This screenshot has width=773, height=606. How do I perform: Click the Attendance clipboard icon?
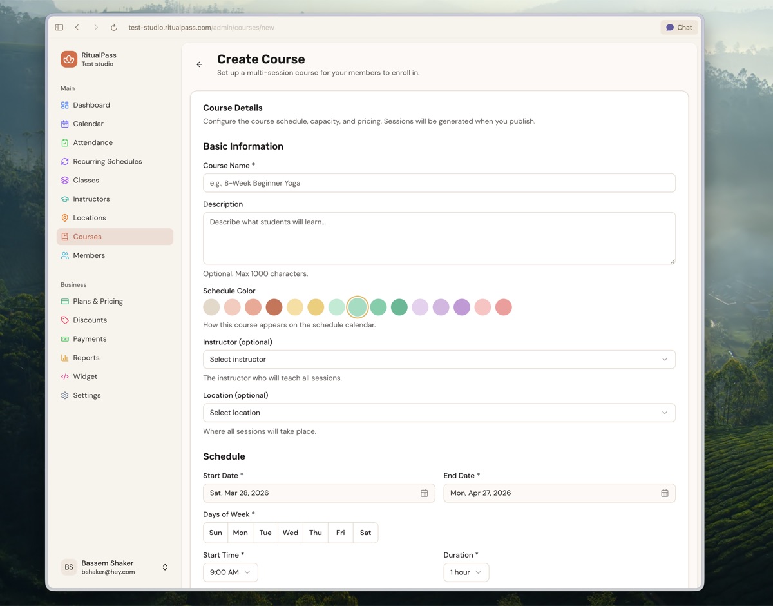click(x=64, y=142)
